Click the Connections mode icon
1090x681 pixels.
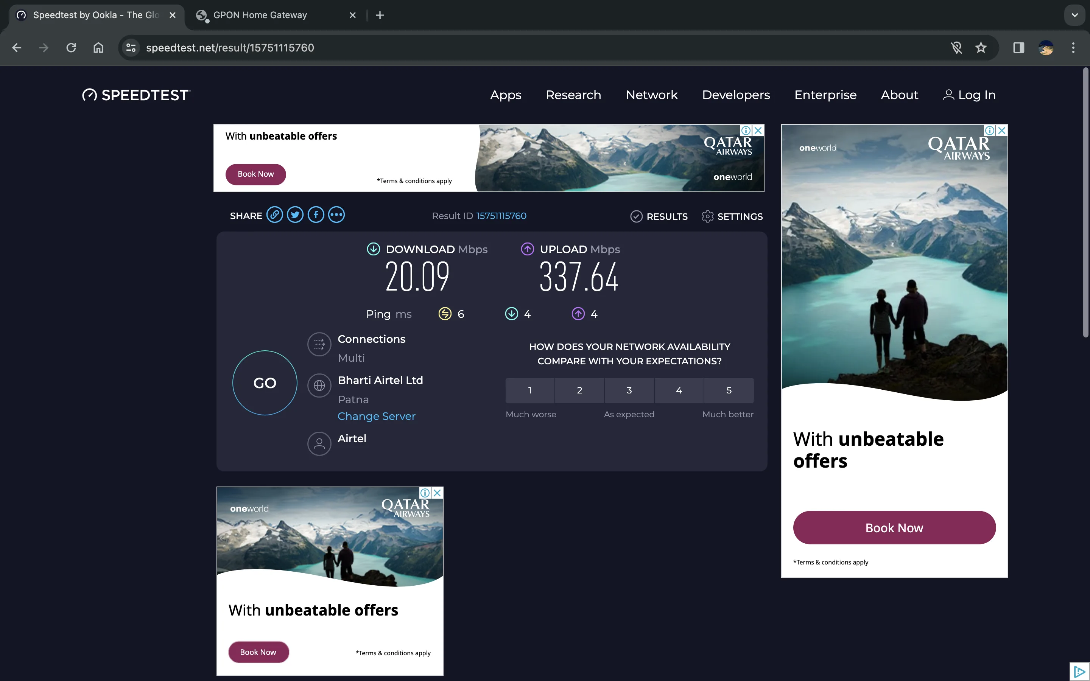(x=319, y=345)
